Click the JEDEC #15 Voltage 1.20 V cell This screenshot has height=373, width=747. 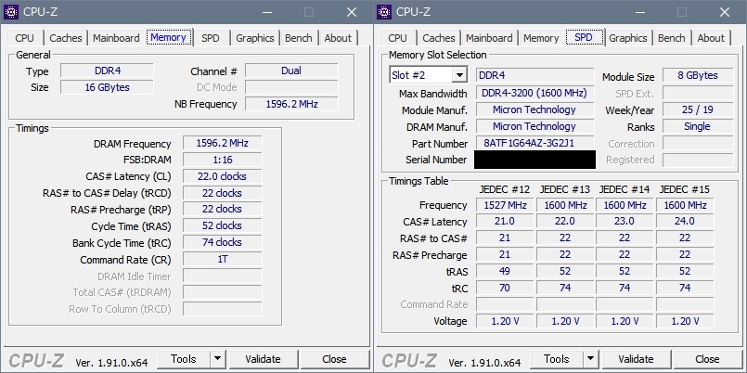685,321
